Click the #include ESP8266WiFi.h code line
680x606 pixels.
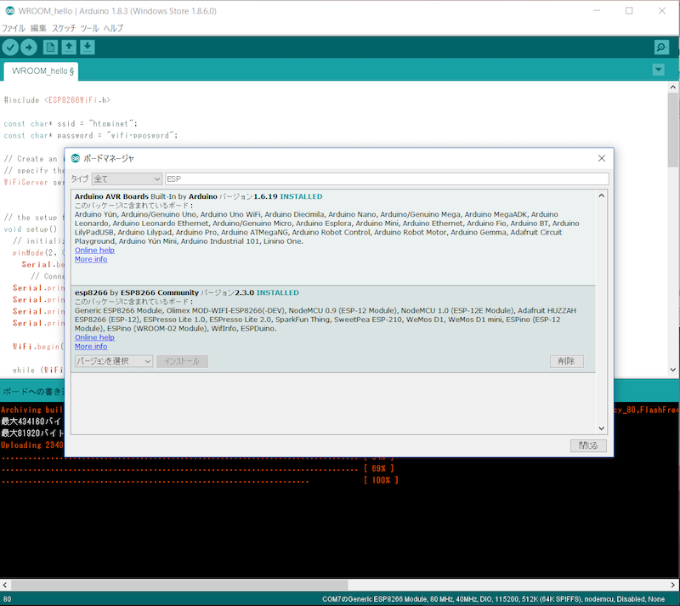57,100
